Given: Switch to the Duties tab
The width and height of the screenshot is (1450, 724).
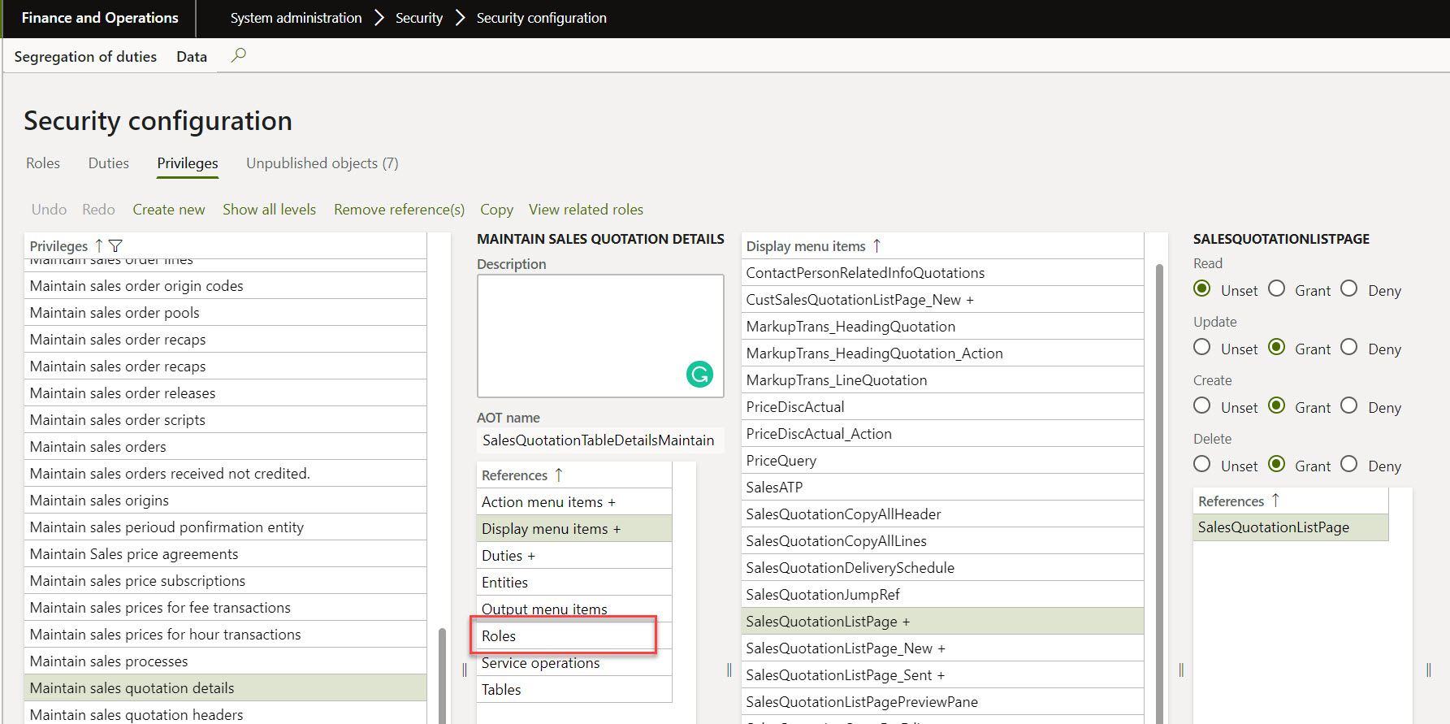Looking at the screenshot, I should tap(108, 163).
